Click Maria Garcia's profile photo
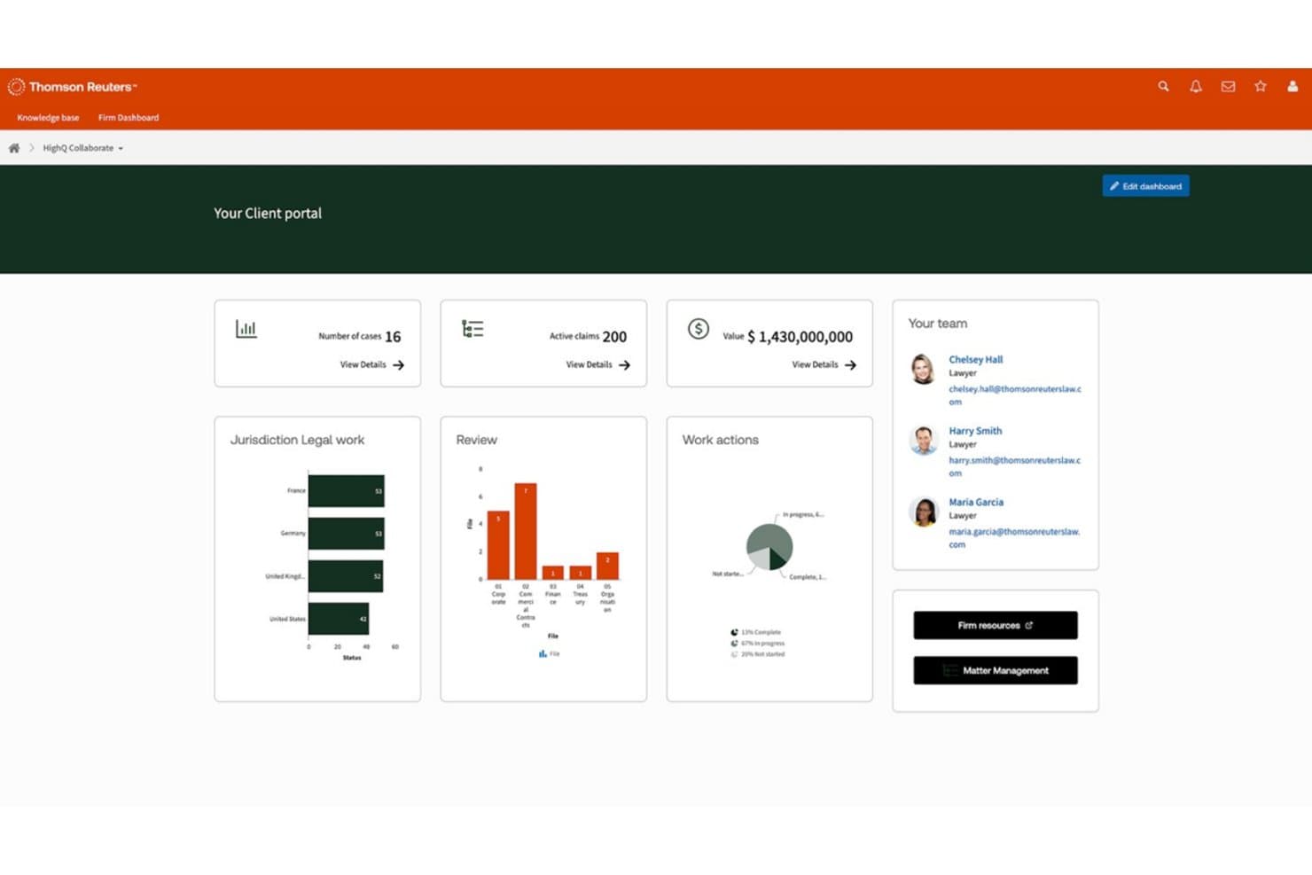Screen dimensions: 1312x875 point(923,512)
